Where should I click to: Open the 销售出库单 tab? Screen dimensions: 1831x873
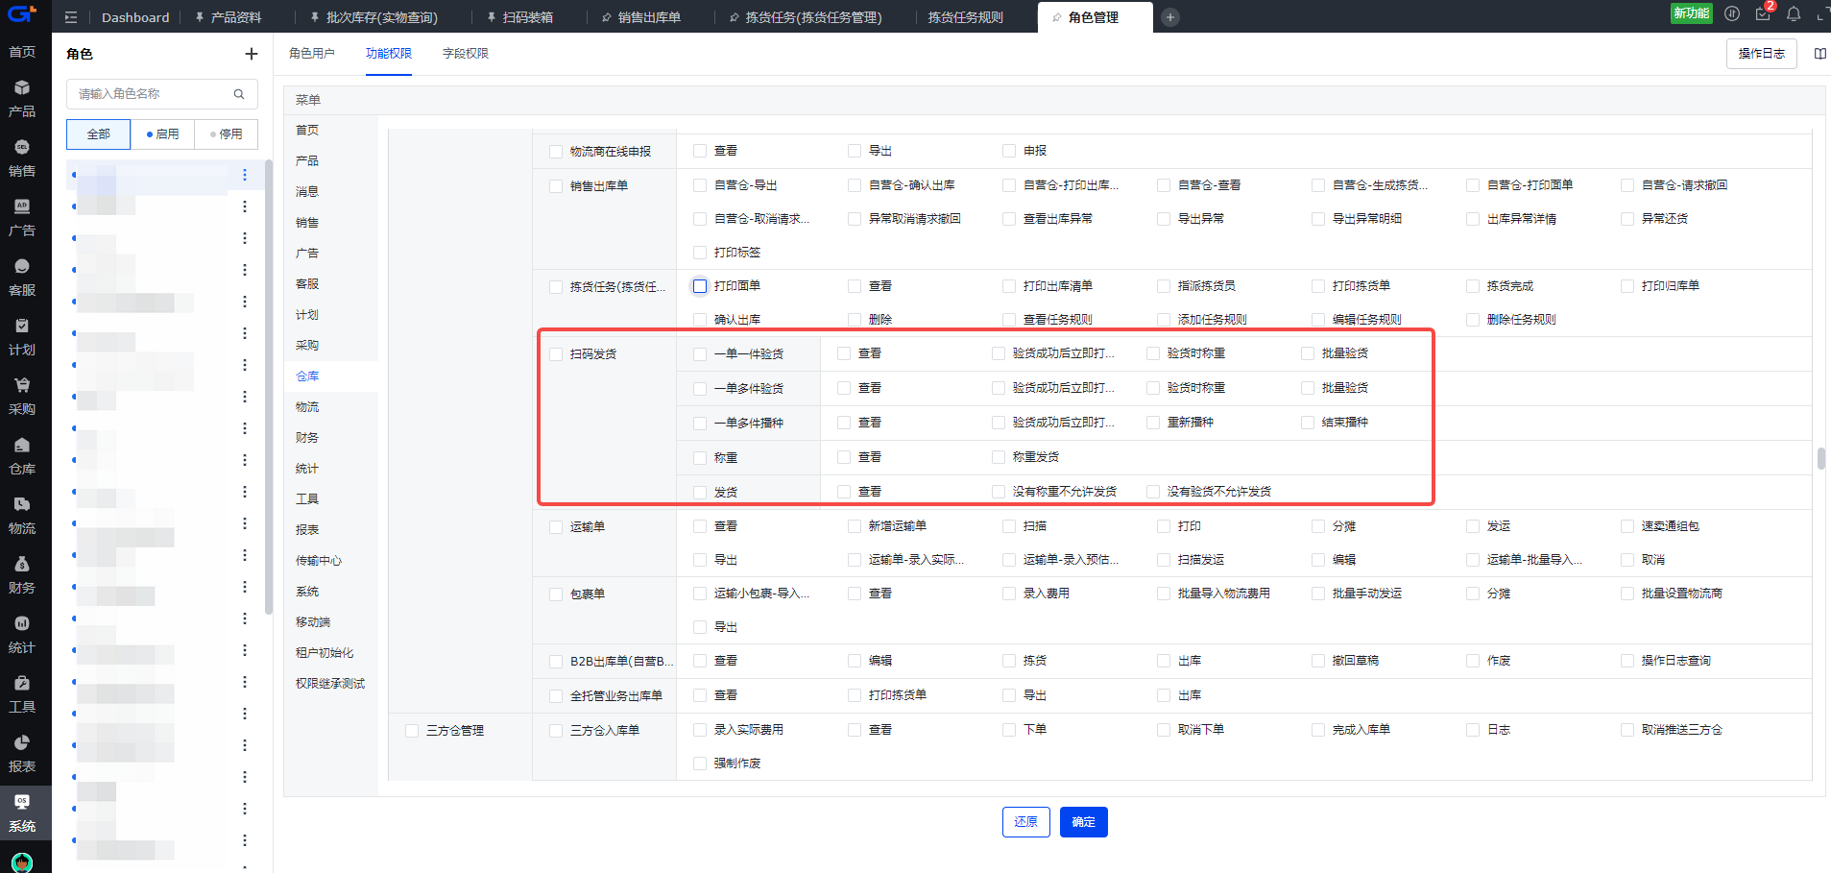[641, 17]
